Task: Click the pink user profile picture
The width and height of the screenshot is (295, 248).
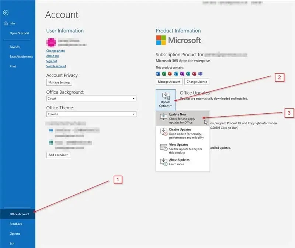Action: tap(51, 42)
